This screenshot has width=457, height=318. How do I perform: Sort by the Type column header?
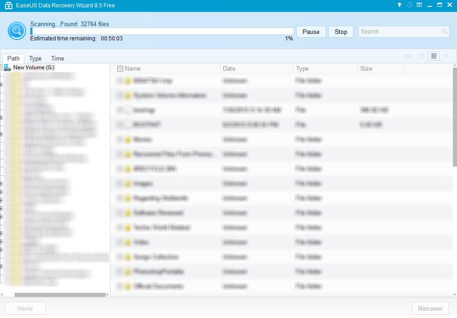point(302,69)
